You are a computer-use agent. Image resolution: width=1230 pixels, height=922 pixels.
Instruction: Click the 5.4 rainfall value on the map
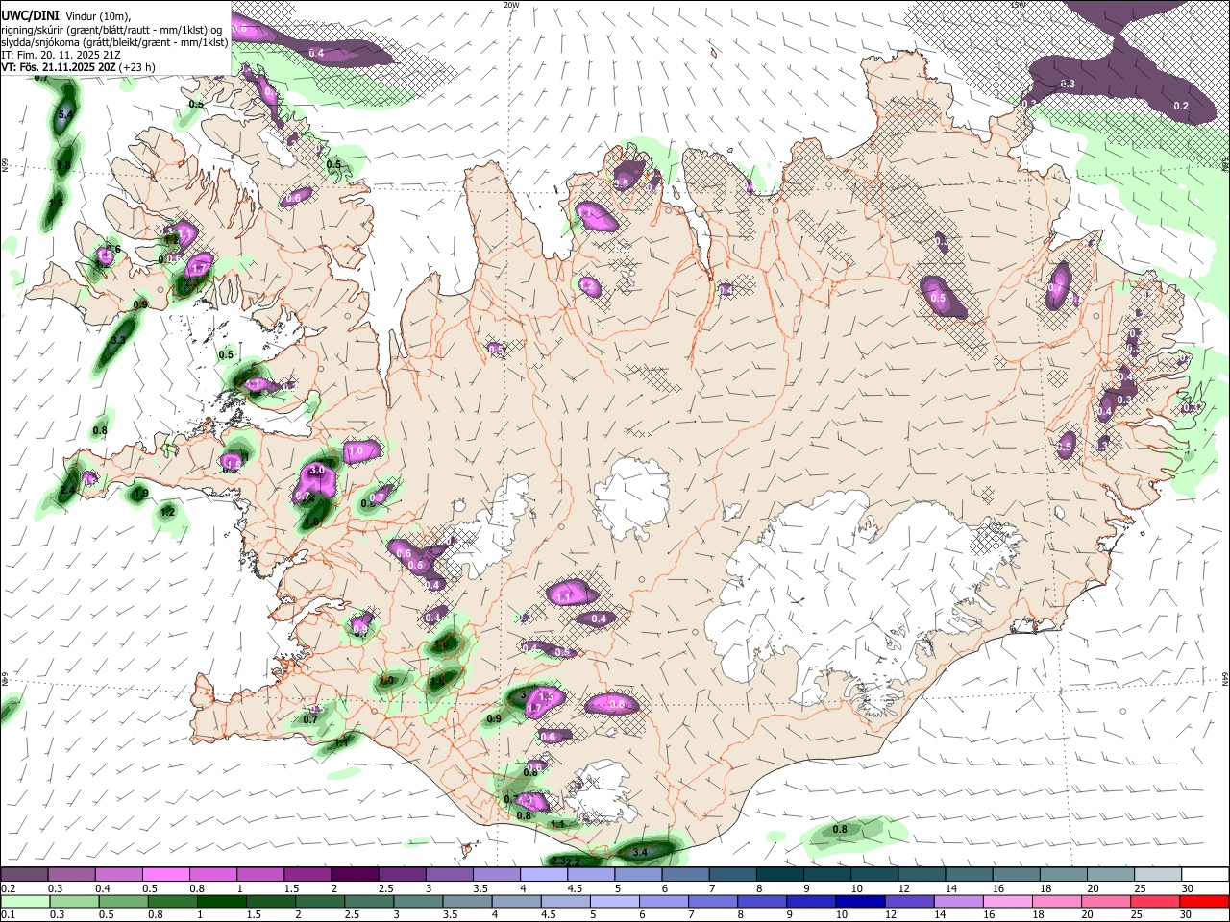(64, 116)
